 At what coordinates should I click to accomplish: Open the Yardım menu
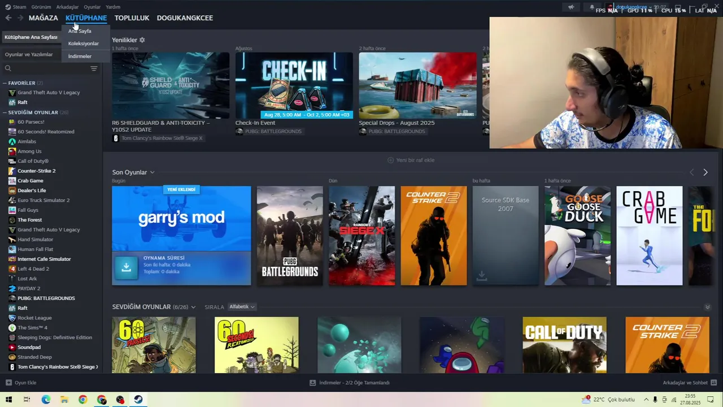click(x=113, y=7)
